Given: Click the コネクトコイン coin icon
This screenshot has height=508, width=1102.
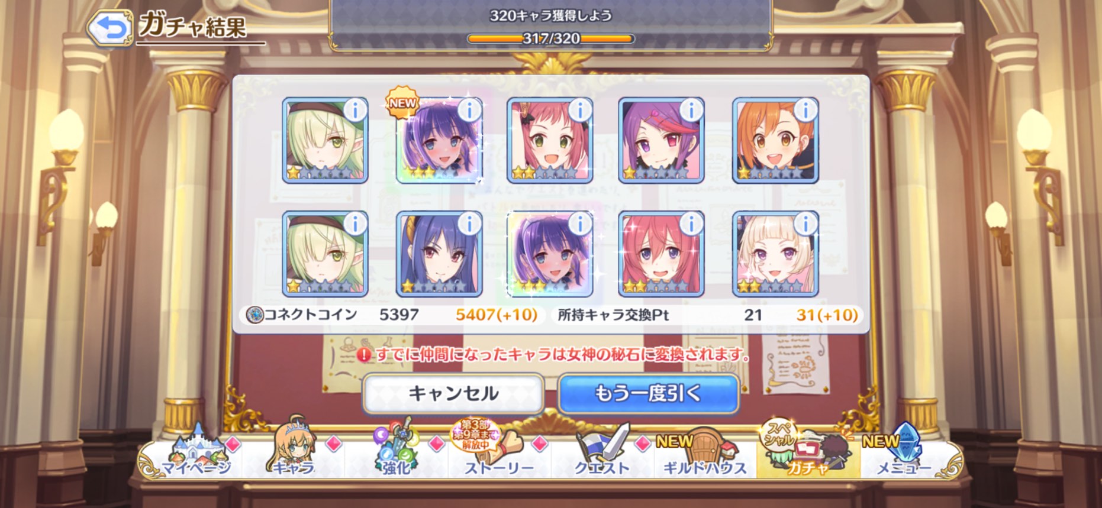Looking at the screenshot, I should pyautogui.click(x=254, y=315).
